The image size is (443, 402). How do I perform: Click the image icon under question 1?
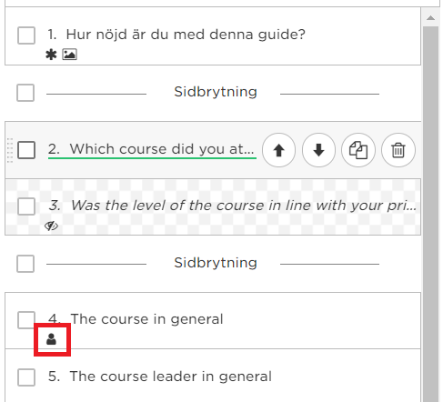69,55
